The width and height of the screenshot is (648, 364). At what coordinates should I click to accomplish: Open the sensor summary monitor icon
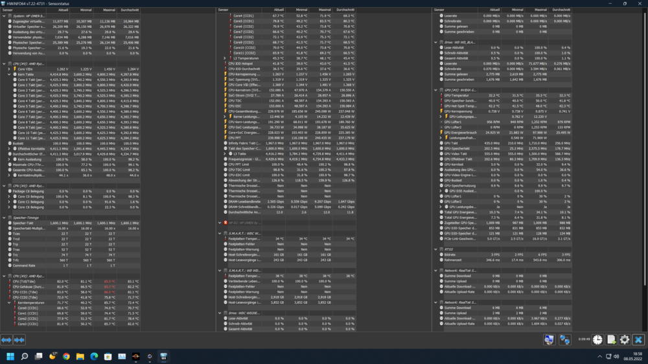coord(549,339)
